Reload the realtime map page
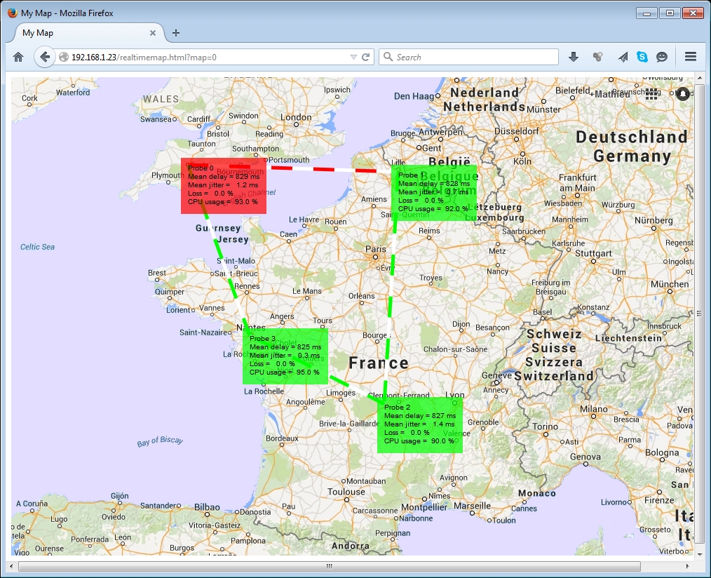The height and width of the screenshot is (578, 711). 366,58
